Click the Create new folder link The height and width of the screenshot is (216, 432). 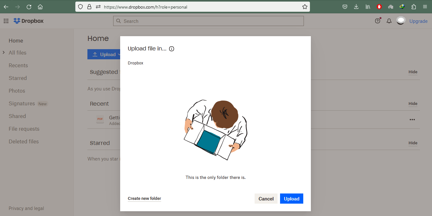(144, 199)
